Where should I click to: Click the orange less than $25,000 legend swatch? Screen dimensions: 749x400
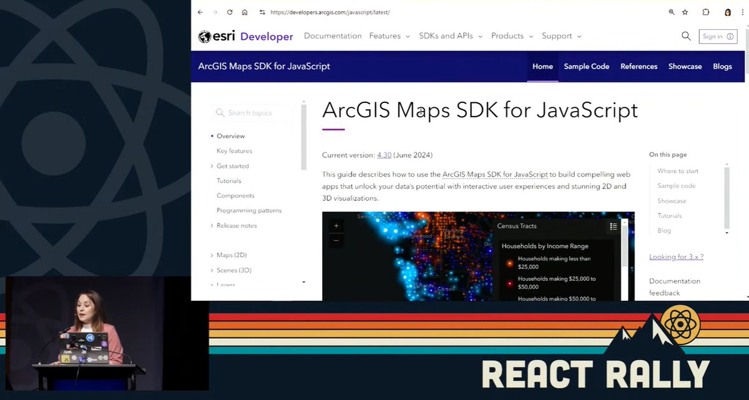click(509, 263)
